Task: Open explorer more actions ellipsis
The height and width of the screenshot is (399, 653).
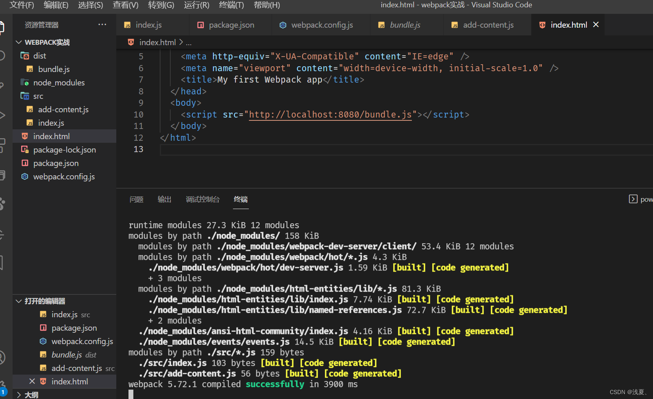Action: click(102, 25)
